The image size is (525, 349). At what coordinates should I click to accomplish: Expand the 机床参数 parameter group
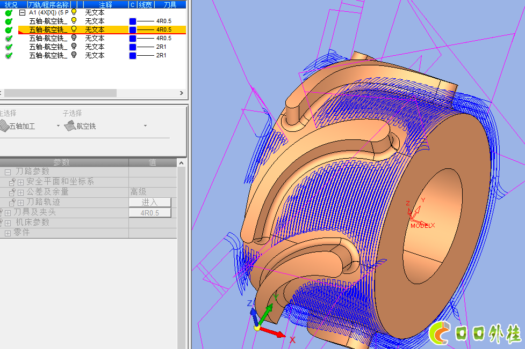[8, 222]
